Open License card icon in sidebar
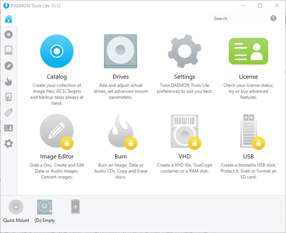Viewport: 286px width, 233px height. click(8, 128)
